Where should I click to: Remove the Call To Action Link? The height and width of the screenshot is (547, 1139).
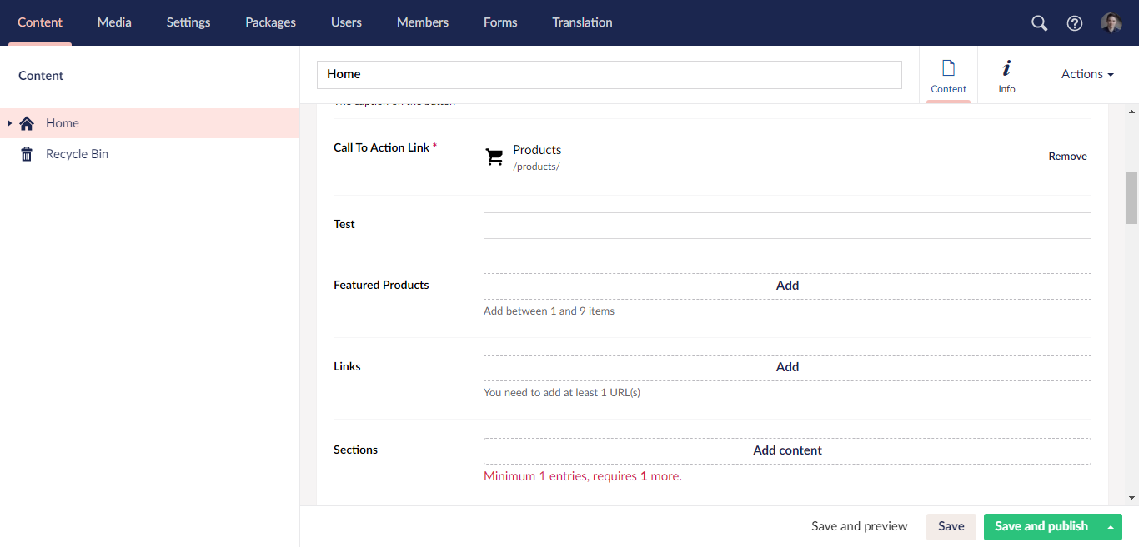1067,156
